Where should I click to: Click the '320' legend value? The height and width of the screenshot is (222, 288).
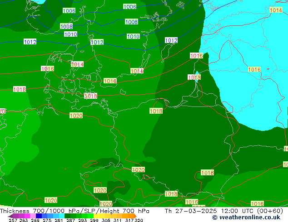coord(139,220)
